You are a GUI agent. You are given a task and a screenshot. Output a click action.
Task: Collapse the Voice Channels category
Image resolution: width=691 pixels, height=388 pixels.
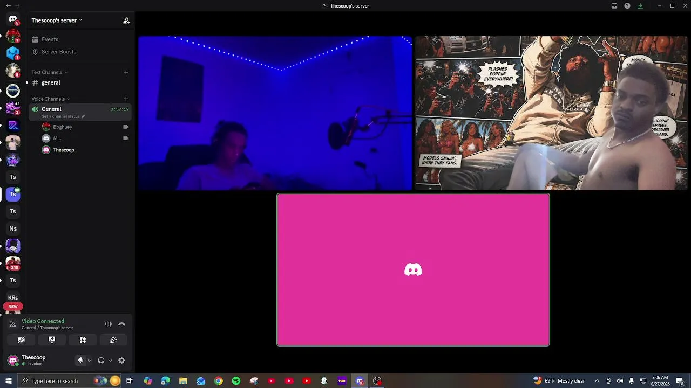pyautogui.click(x=50, y=99)
